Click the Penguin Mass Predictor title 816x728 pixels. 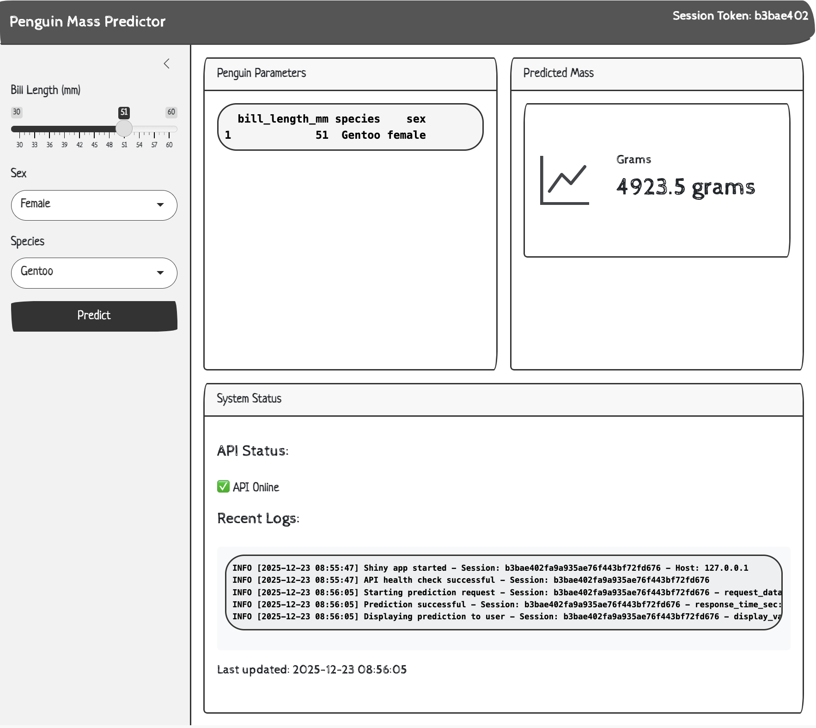click(87, 22)
